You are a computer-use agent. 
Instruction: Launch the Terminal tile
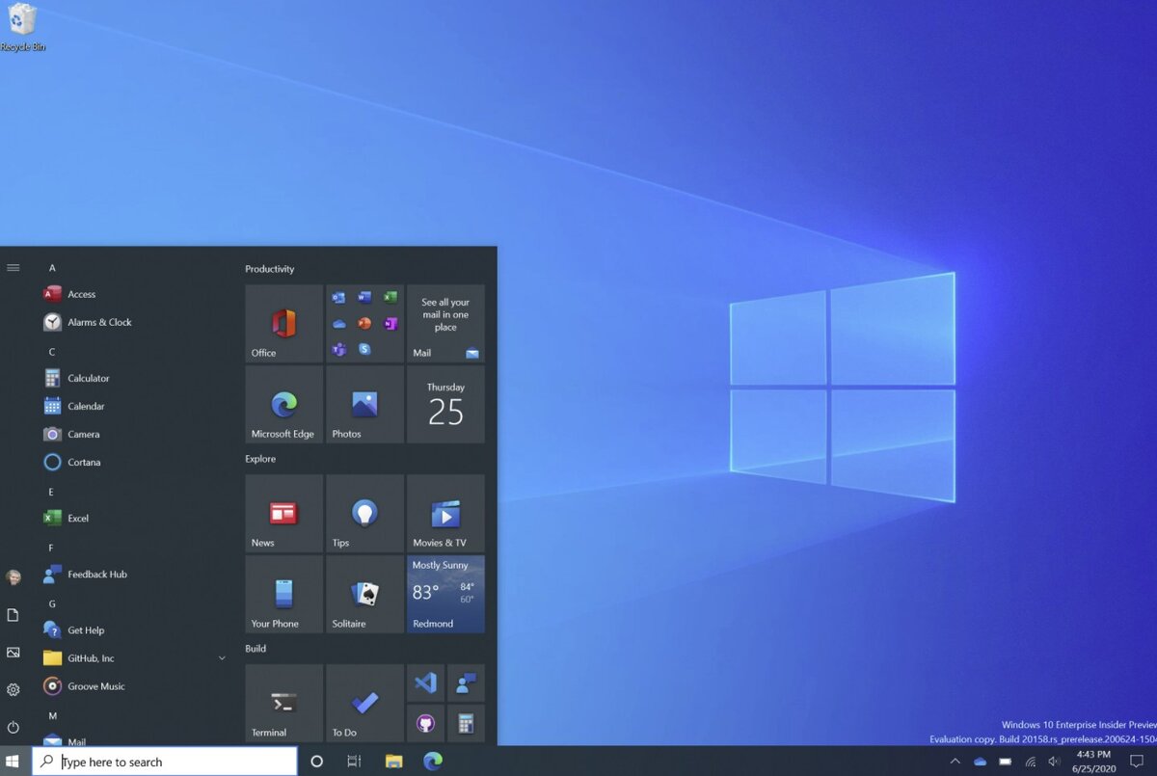coord(283,703)
